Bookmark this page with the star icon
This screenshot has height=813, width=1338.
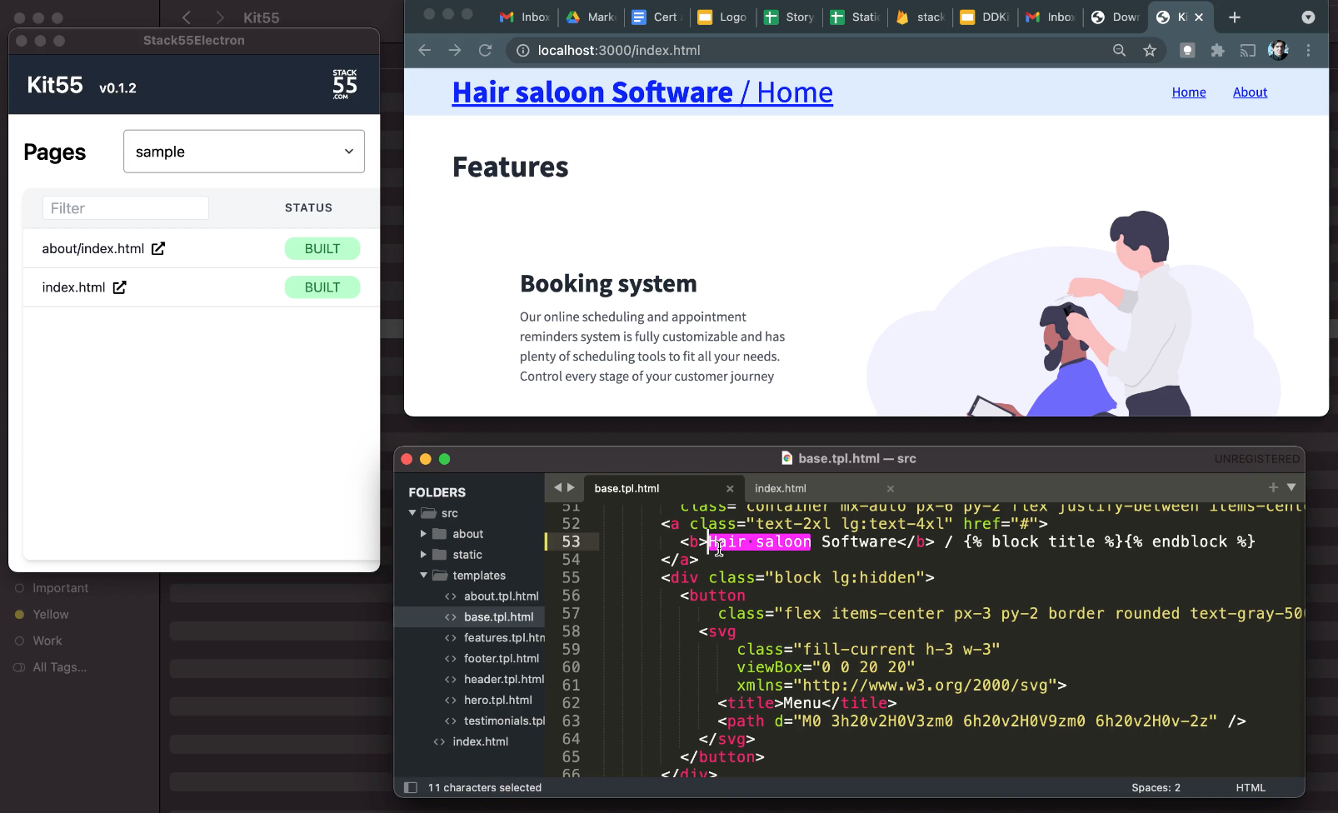1150,51
